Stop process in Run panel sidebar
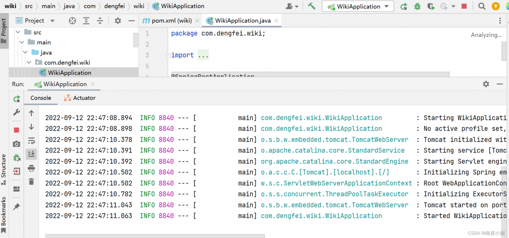Viewport: 509px width, 238px height. [x=16, y=130]
